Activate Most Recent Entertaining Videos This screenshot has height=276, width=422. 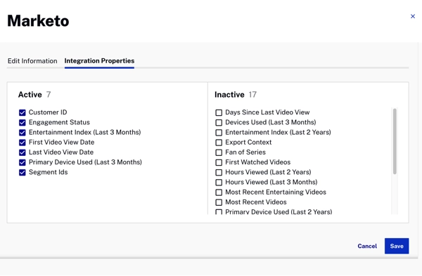219,192
